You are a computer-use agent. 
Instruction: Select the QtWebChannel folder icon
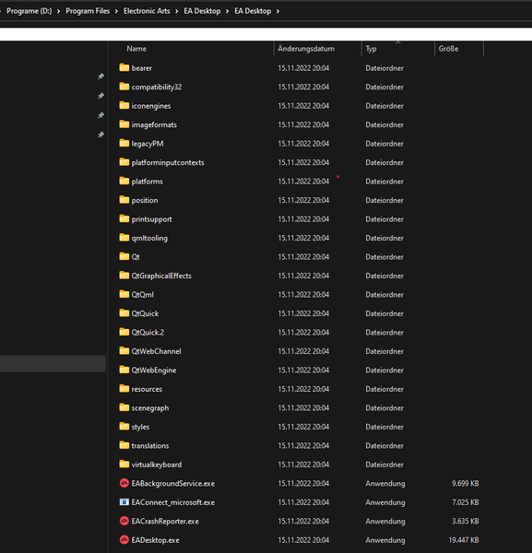tap(124, 350)
